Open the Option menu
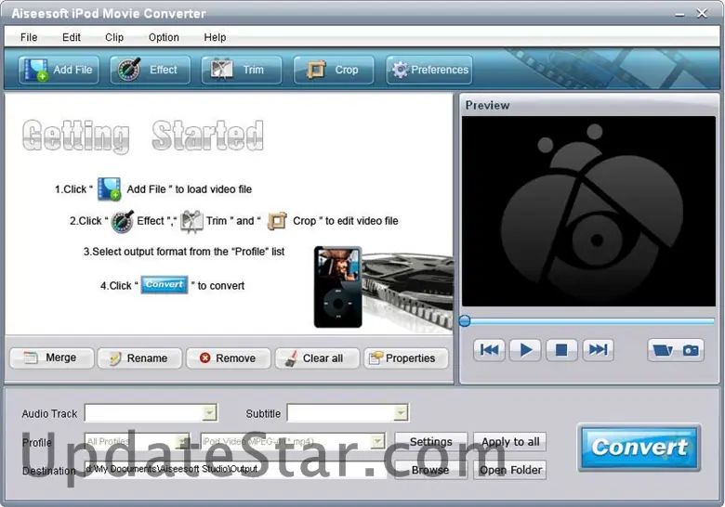Viewport: 725px width, 507px height. (x=164, y=37)
